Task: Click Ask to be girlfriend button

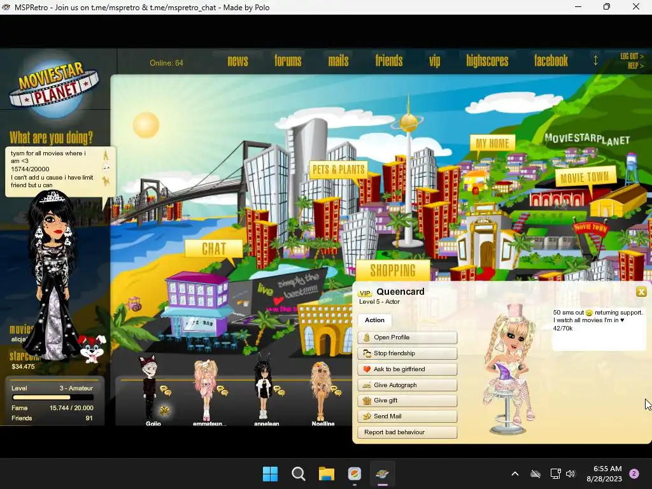Action: pos(407,369)
